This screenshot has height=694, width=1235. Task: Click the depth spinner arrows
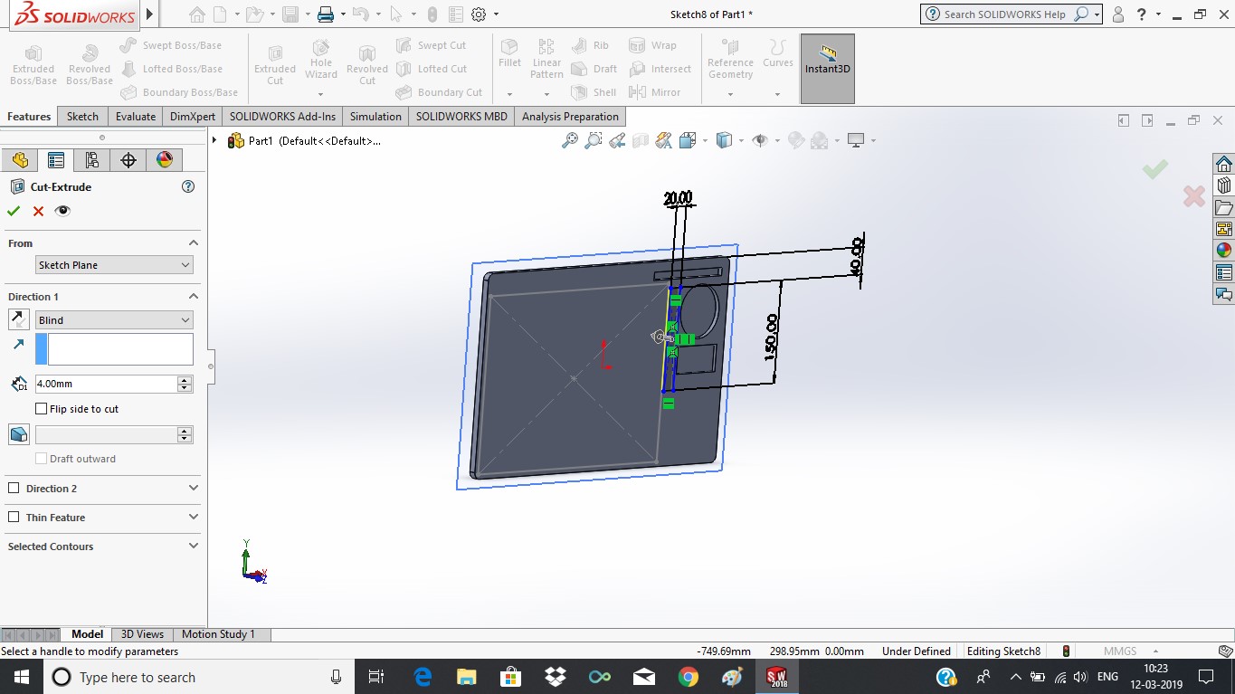click(x=185, y=384)
